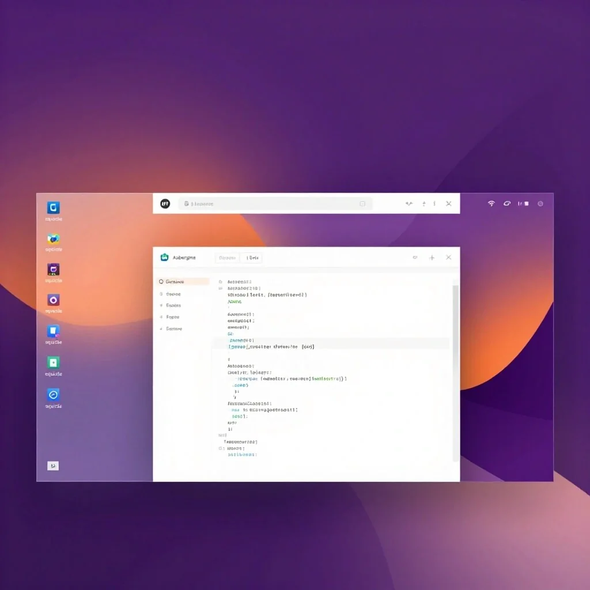Open the purple circle desktop icon
Screen dimensions: 590x590
click(54, 300)
